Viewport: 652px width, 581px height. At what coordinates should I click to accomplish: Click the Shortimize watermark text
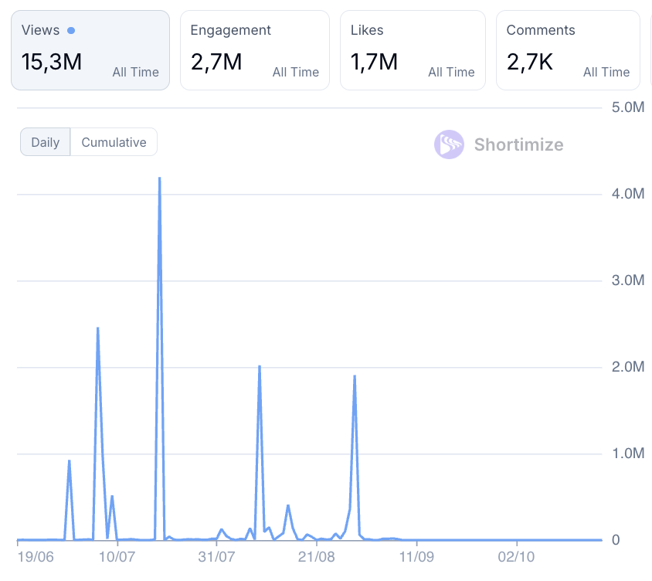(x=518, y=144)
